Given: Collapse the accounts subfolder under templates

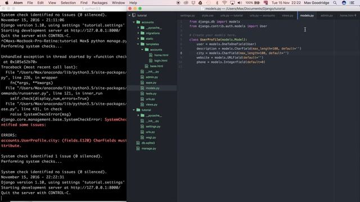Looking at the screenshot, I should pyautogui.click(x=142, y=50).
